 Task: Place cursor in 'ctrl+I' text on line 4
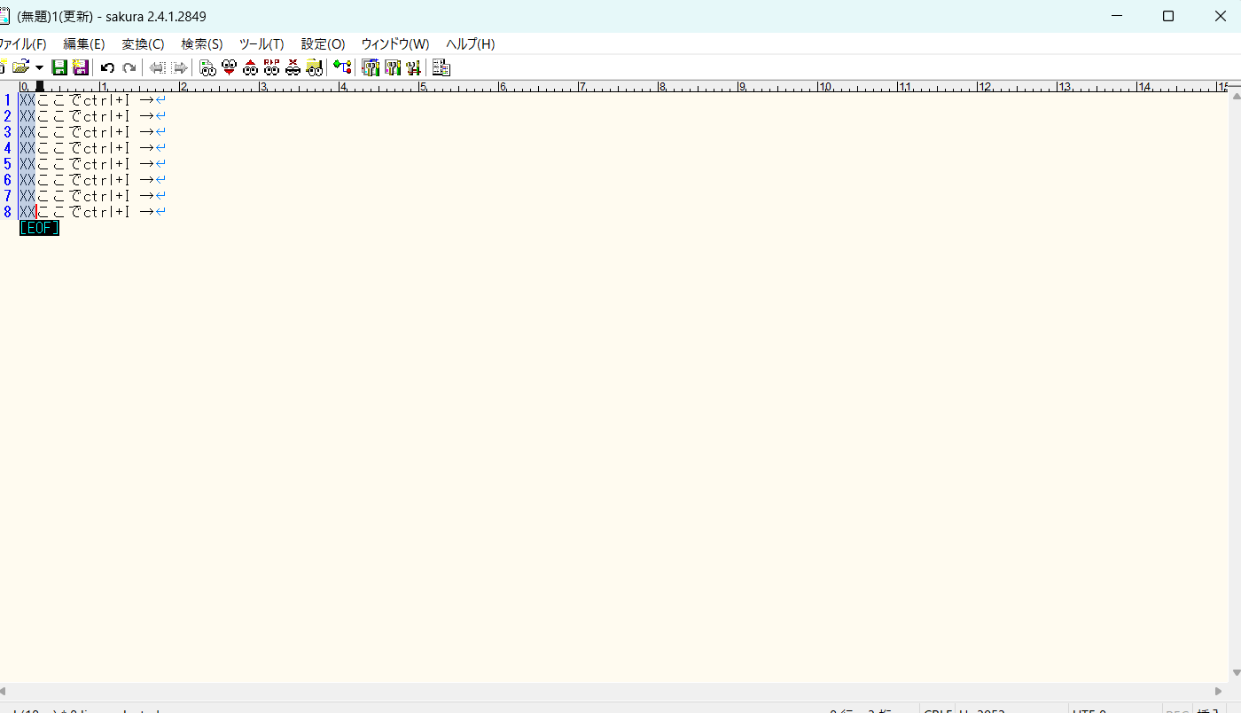[107, 148]
